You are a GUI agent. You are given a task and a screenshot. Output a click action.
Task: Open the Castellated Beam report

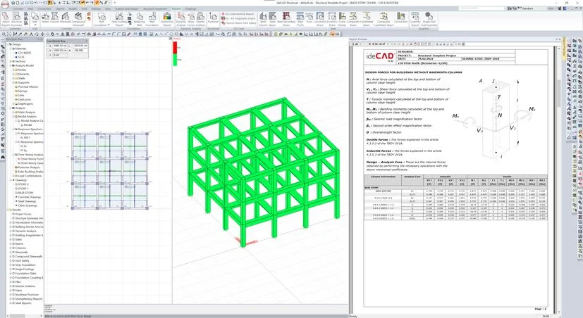(367, 20)
